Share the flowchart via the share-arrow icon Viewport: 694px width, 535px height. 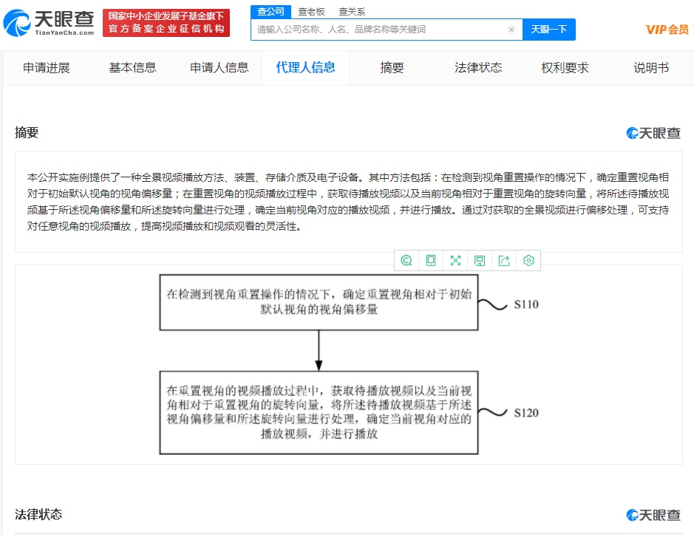point(504,261)
